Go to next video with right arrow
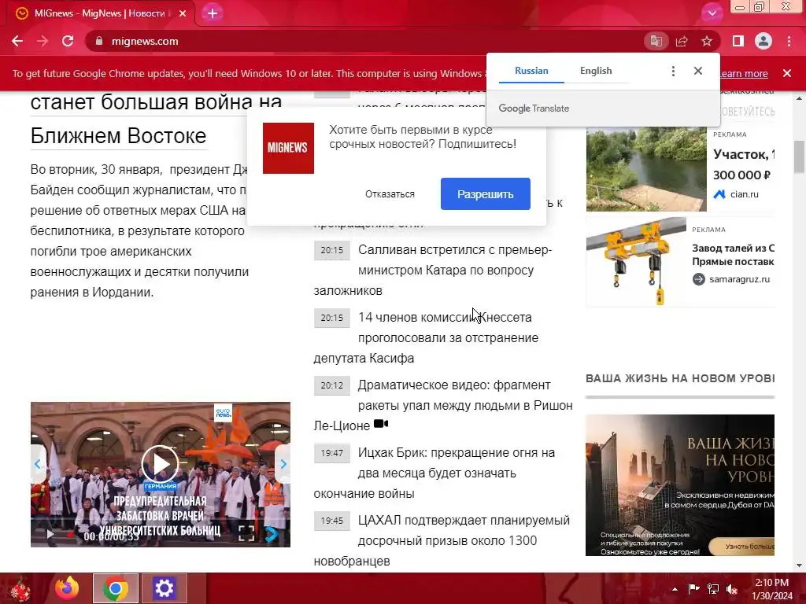The width and height of the screenshot is (806, 604). (x=283, y=464)
